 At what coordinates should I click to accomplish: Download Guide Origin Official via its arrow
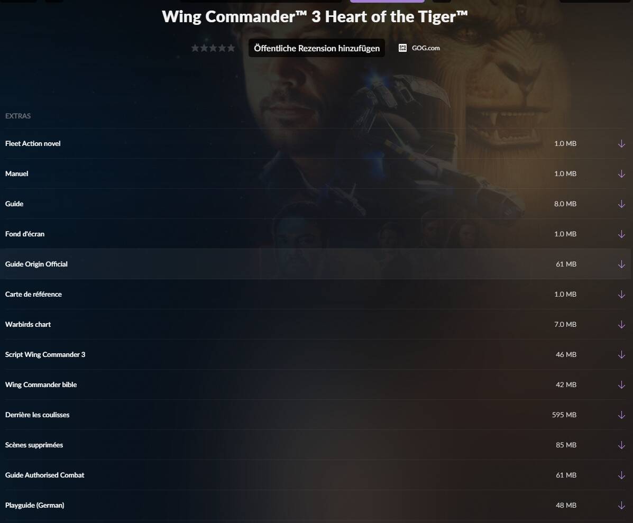(x=621, y=264)
